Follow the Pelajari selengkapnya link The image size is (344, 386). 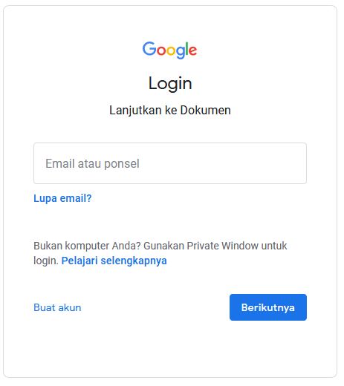tap(114, 261)
